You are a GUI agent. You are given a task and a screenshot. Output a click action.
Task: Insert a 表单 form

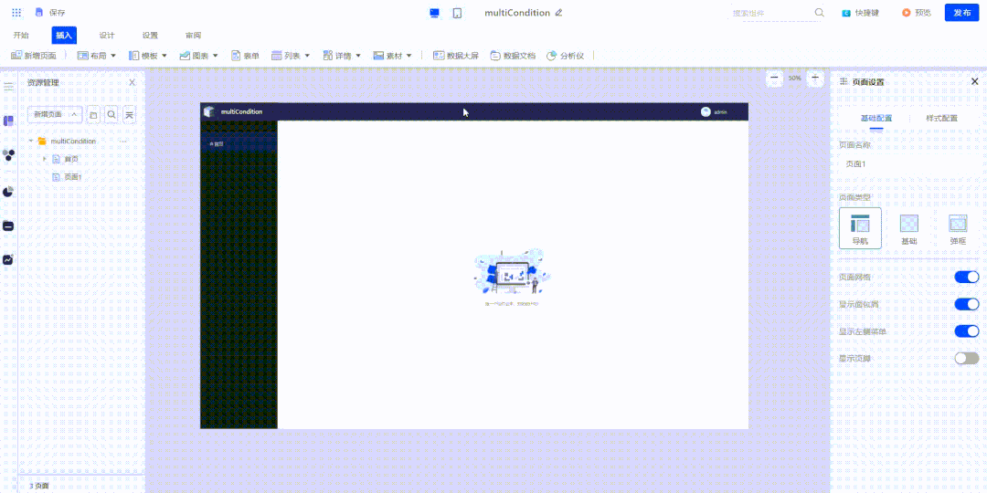(246, 56)
